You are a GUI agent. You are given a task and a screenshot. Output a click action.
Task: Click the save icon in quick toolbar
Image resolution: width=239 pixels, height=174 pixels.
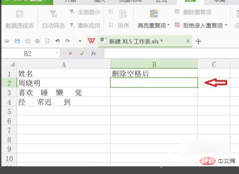tap(18, 41)
